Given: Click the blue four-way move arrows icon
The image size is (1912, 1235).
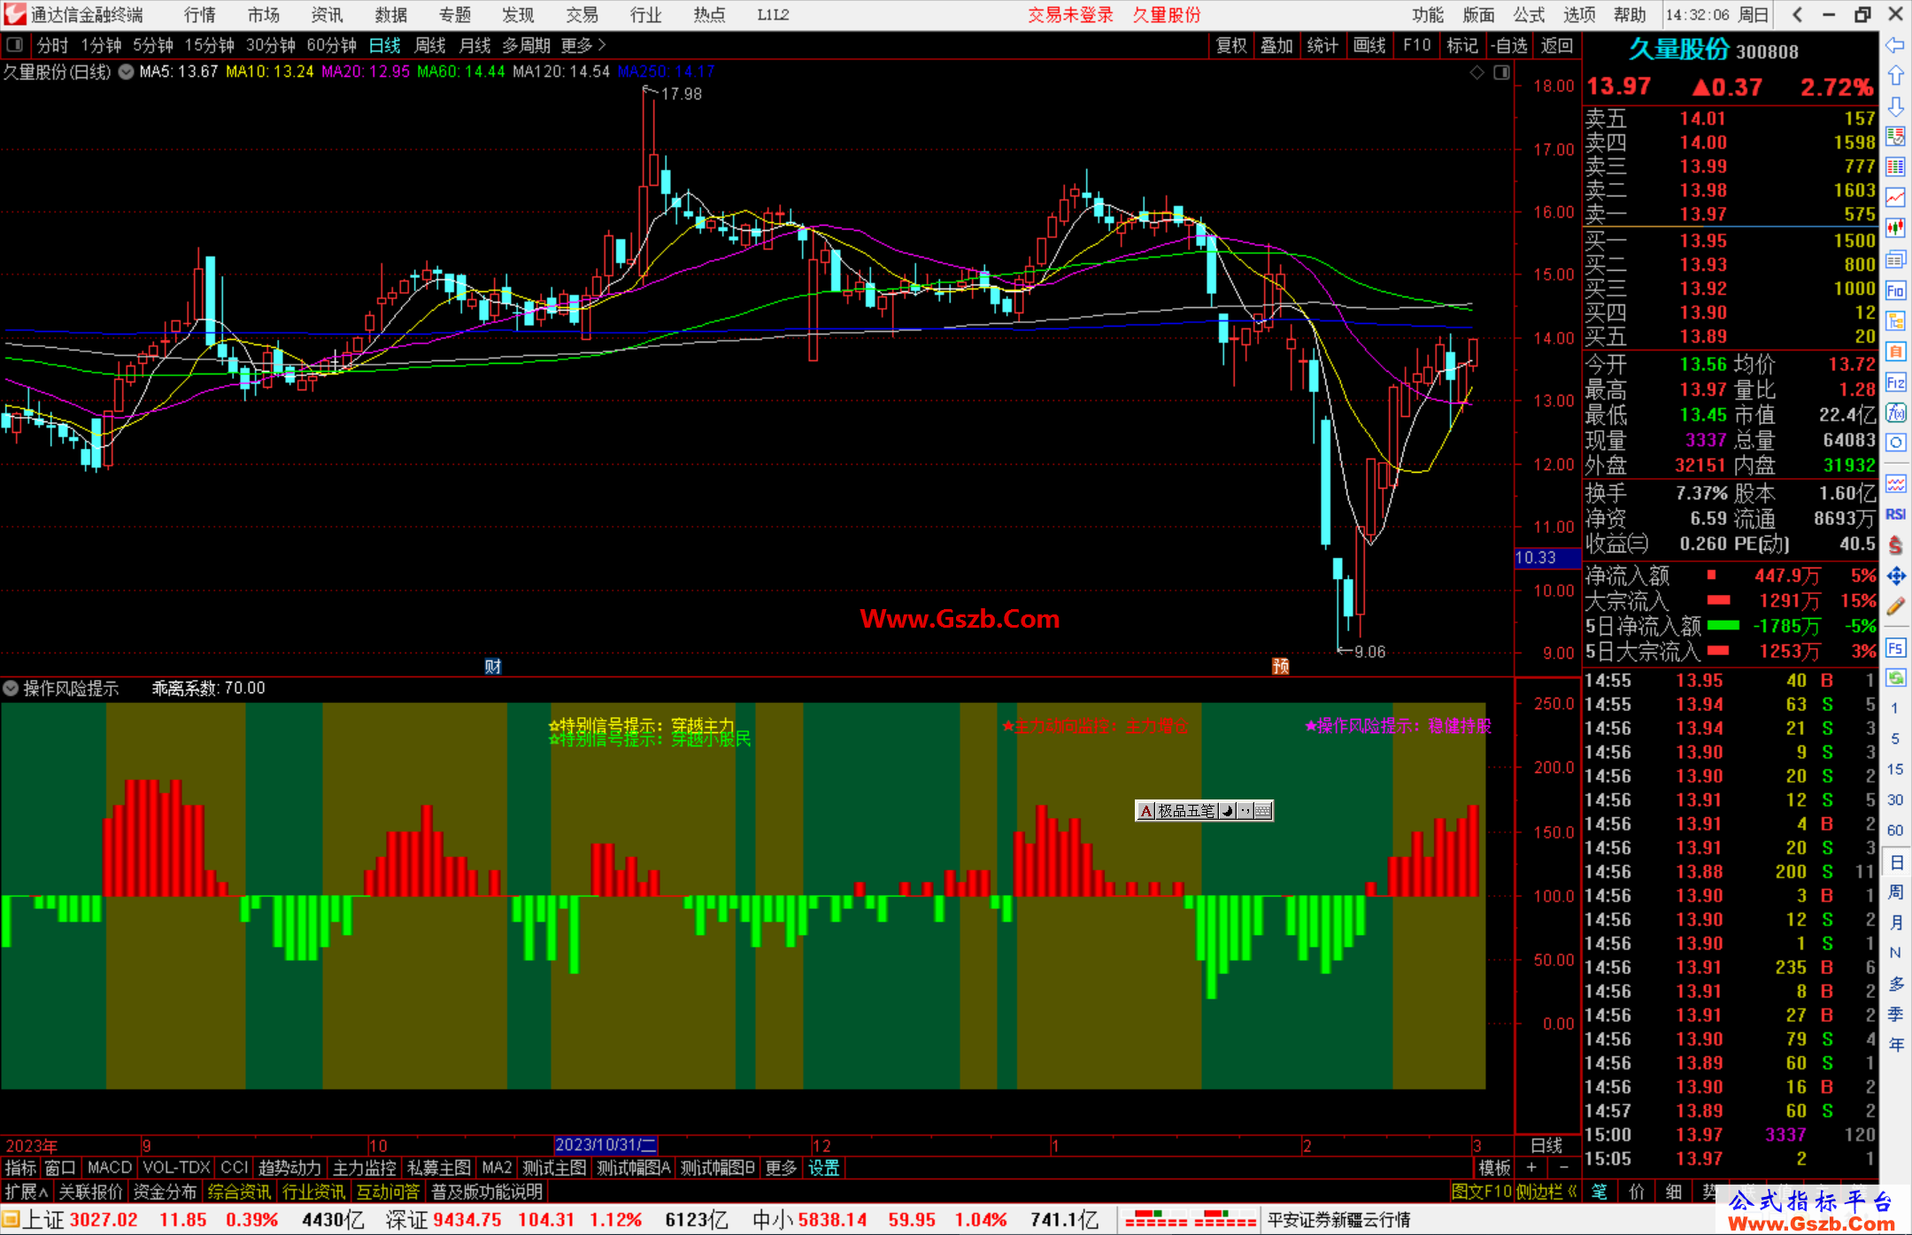Looking at the screenshot, I should pyautogui.click(x=1895, y=576).
